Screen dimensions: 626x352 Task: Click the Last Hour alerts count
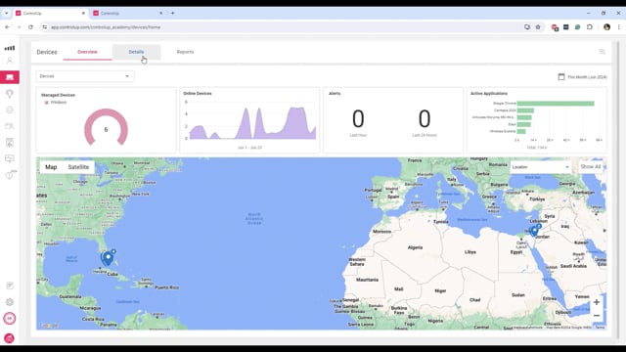point(358,119)
